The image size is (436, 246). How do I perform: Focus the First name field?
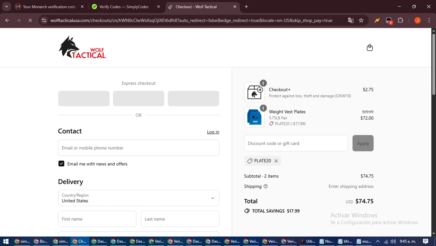tap(97, 219)
